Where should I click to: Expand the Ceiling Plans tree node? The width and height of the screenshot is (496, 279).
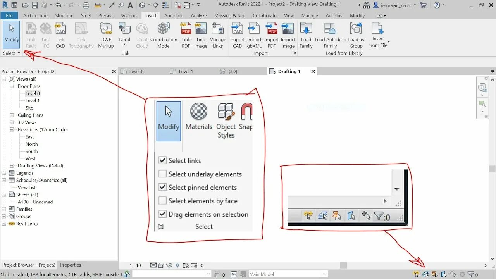12,115
